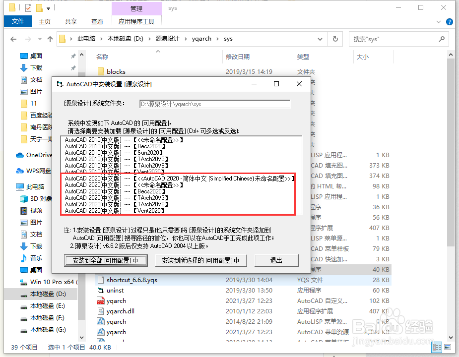This screenshot has height=357, width=459.
Task: Click the Back navigation arrow
Action: 13,39
